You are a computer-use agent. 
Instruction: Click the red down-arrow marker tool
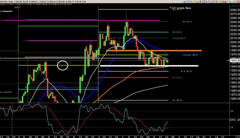coord(216,2)
